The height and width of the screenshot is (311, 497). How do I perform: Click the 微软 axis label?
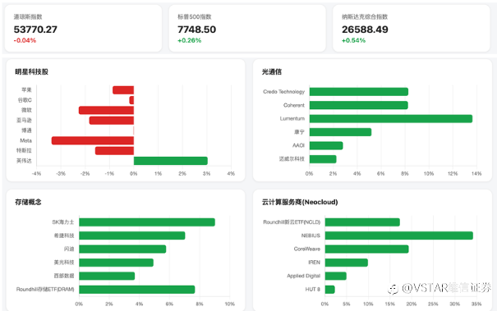26,110
